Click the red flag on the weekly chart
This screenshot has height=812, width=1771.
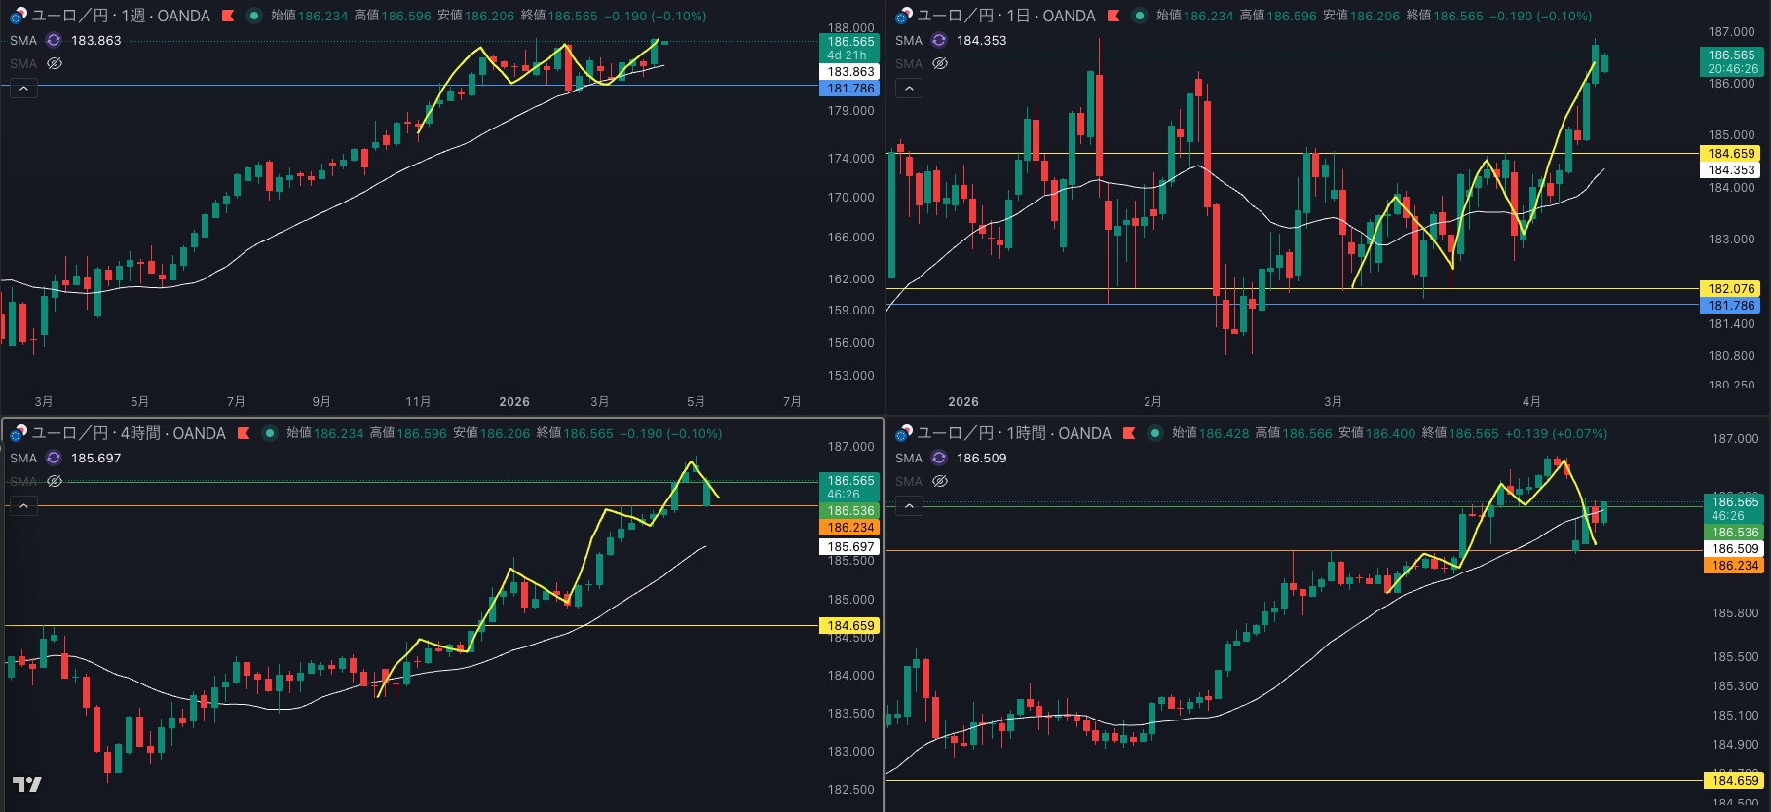tap(228, 16)
